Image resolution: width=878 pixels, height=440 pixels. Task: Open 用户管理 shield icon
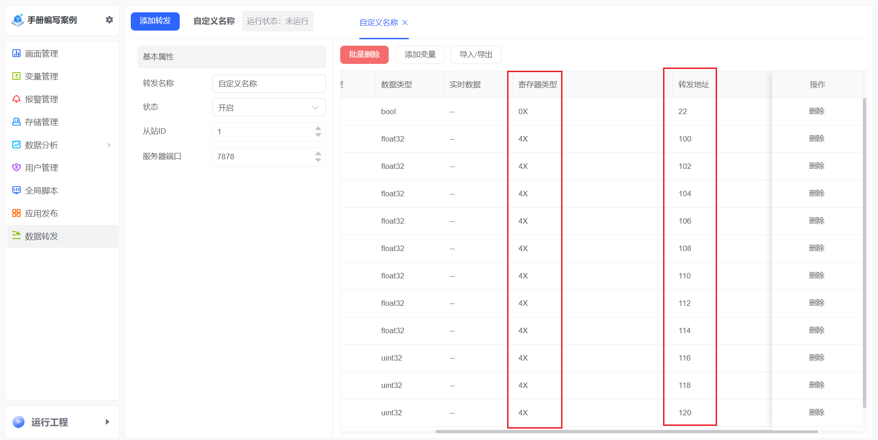16,168
